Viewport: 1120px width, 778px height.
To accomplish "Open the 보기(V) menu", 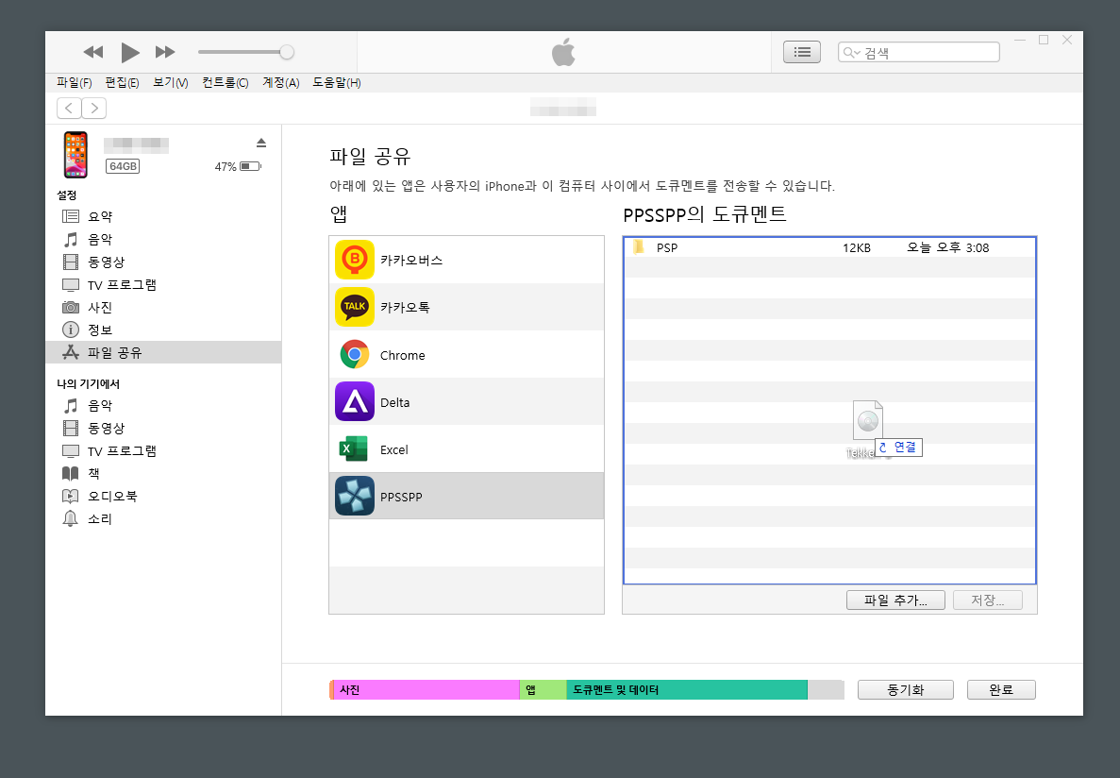I will pyautogui.click(x=171, y=83).
